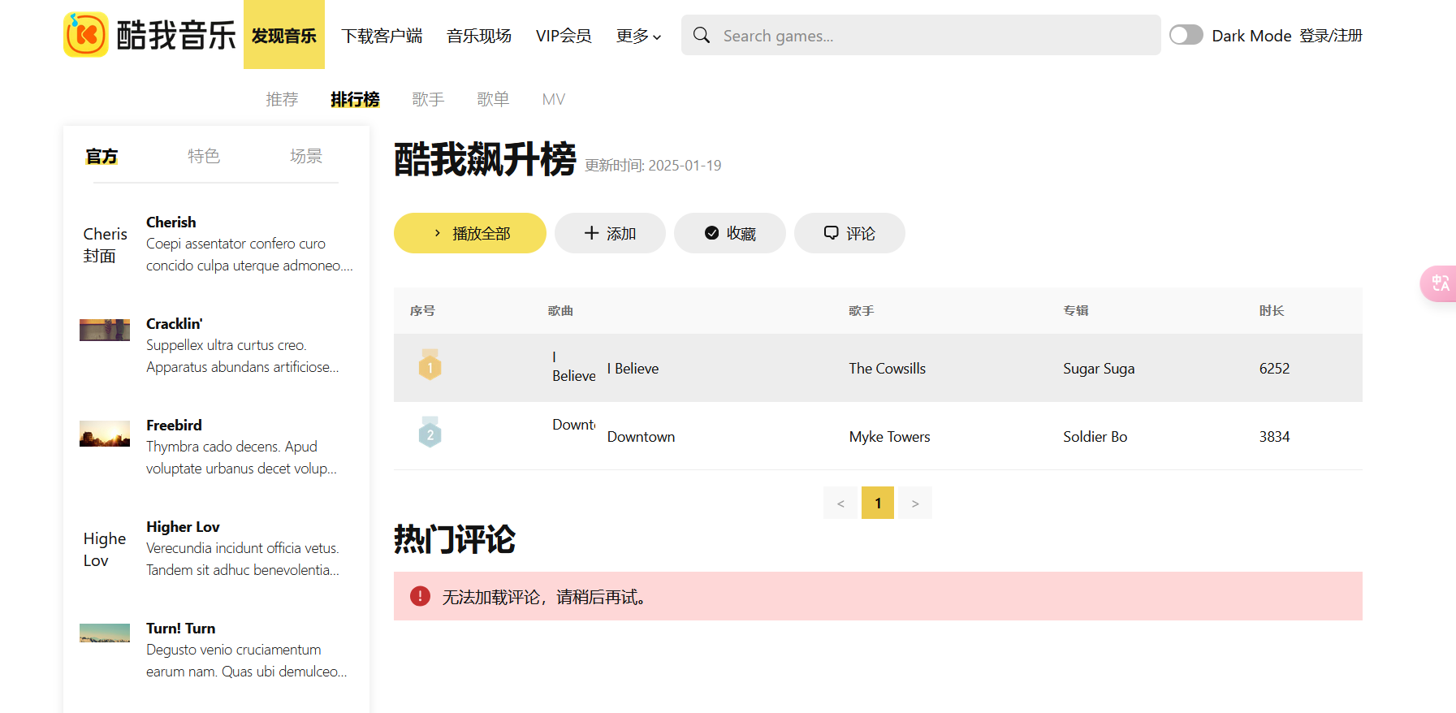Open the 发现音乐 nav tab
Image resolution: width=1456 pixels, height=713 pixels.
[284, 35]
